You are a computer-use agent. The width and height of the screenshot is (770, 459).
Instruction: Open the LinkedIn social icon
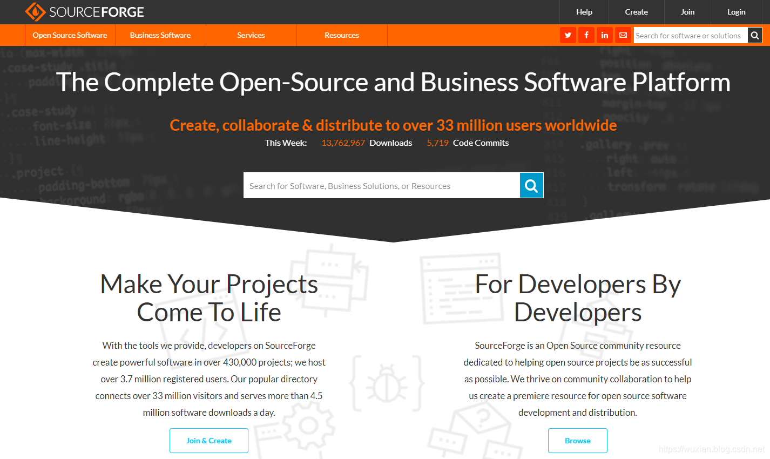[x=605, y=35]
